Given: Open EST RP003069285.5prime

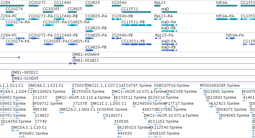Looking at the screenshot, I should pos(220,86).
